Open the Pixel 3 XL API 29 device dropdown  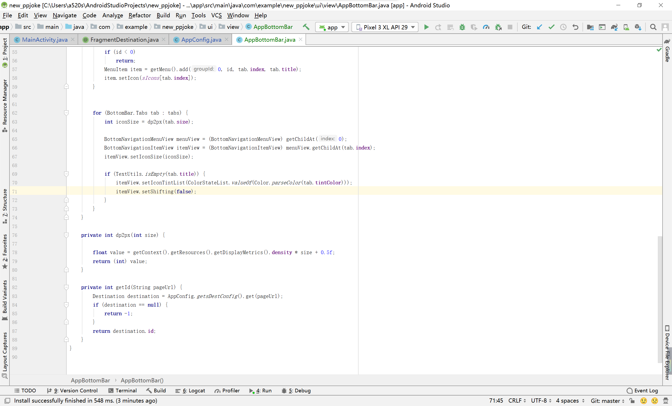(x=385, y=27)
